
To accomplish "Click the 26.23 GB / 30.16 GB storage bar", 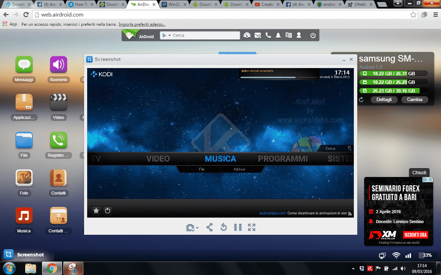I will pos(393,91).
